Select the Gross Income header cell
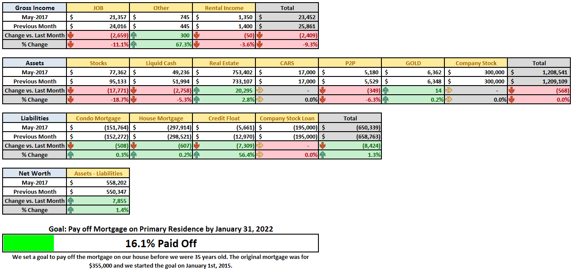Image resolution: width=573 pixels, height=275 pixels. coord(35,8)
